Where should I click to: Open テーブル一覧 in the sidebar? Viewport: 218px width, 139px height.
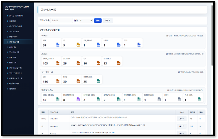point(18,52)
